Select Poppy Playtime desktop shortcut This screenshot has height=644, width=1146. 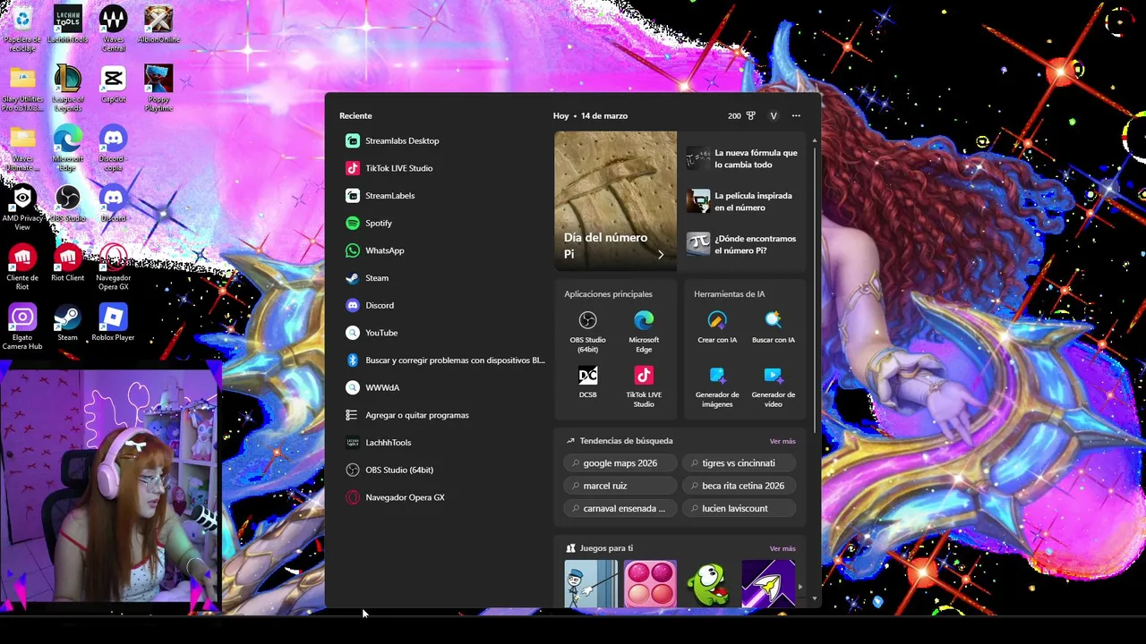pyautogui.click(x=158, y=89)
